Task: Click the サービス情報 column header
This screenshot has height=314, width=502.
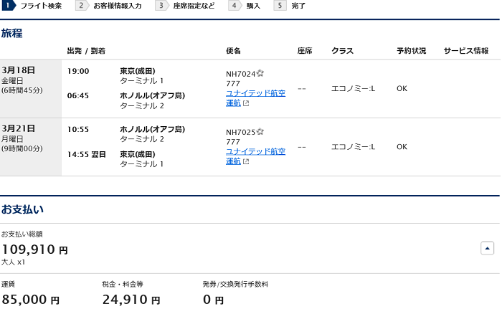Action: tap(466, 51)
